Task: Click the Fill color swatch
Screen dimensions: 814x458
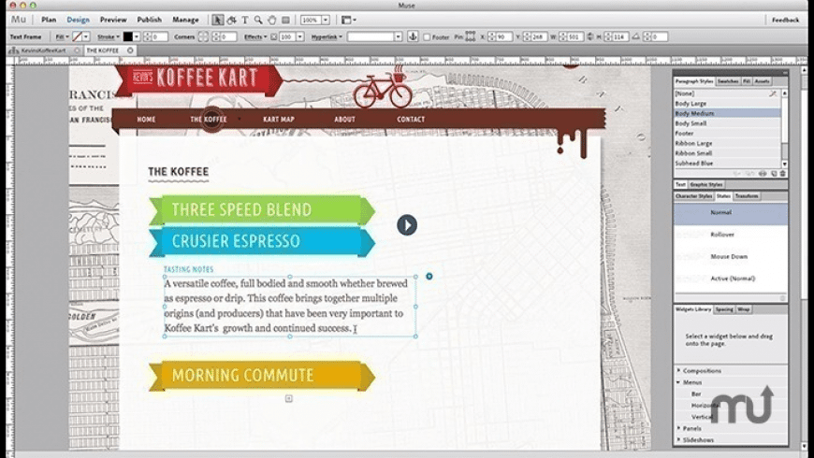Action: coord(78,36)
